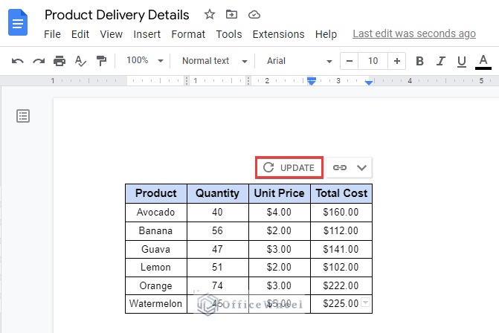Image resolution: width=499 pixels, height=333 pixels.
Task: Click the Guava cell
Action: tap(156, 249)
